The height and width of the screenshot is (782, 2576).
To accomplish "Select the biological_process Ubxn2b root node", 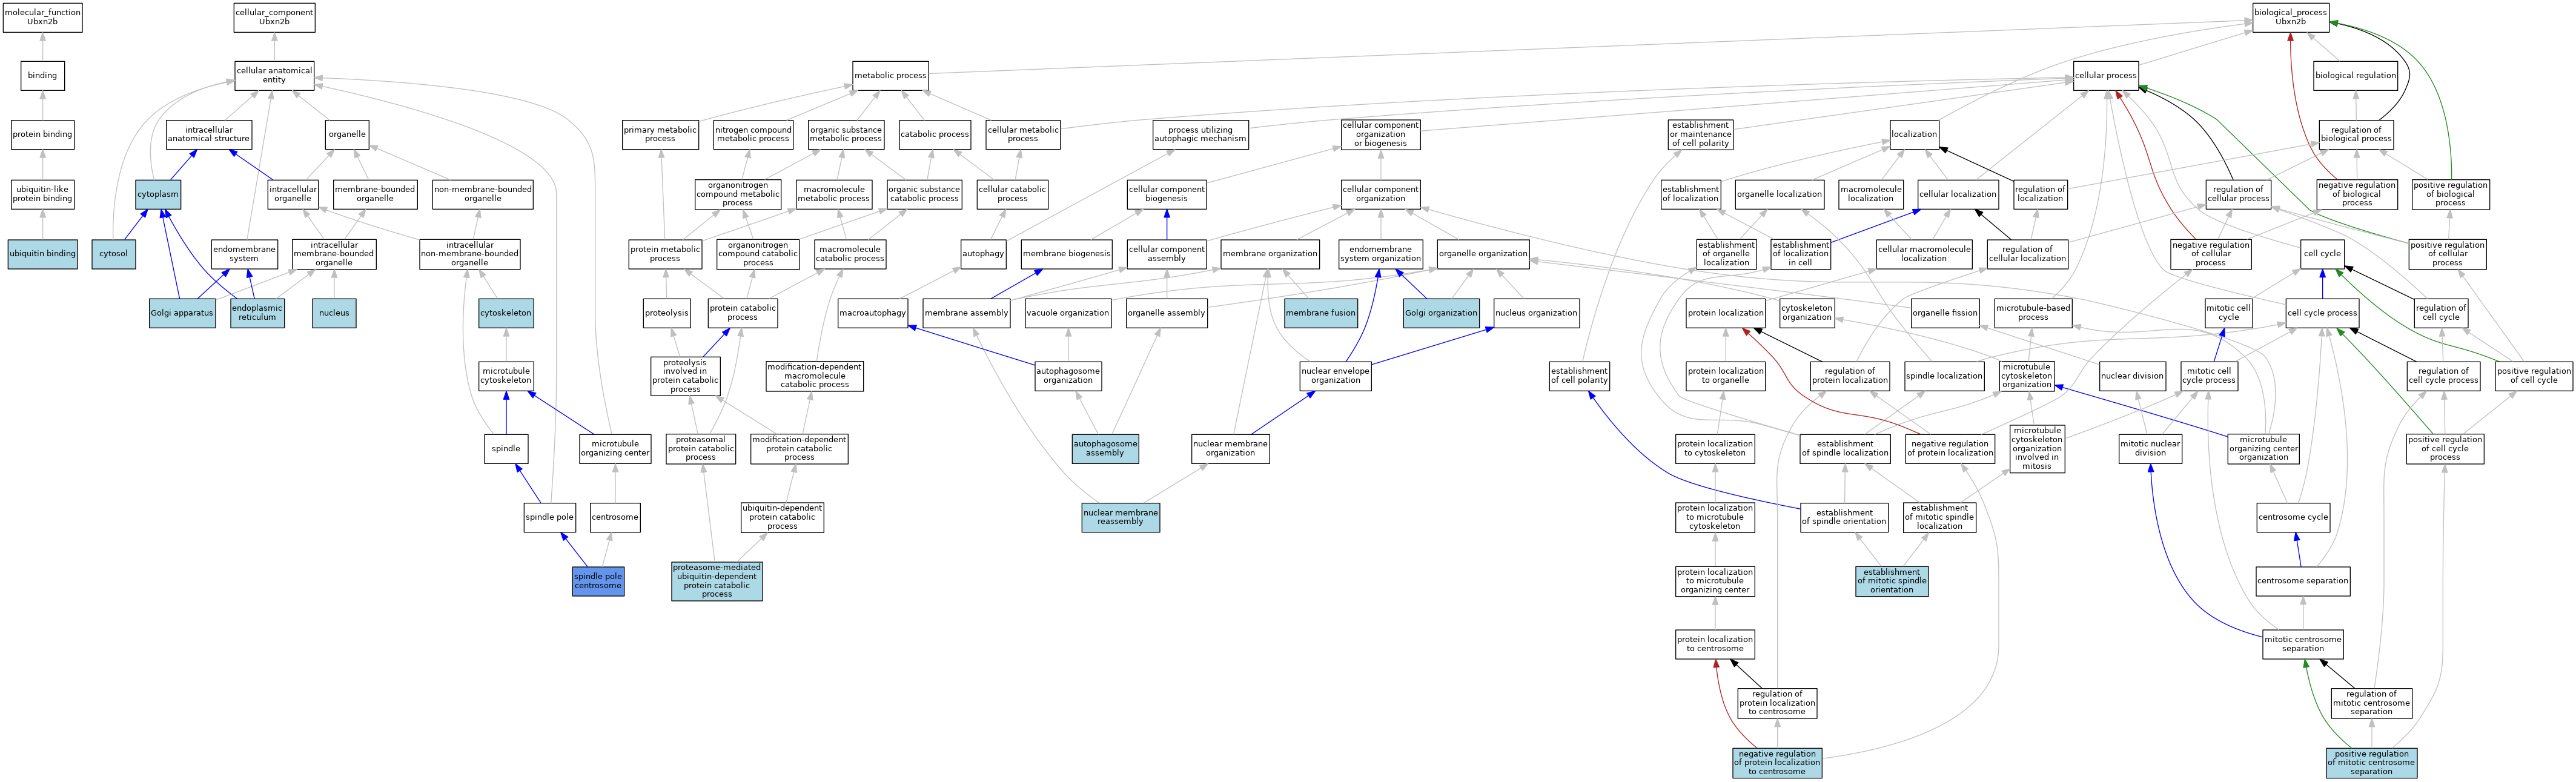I will 2290,17.
